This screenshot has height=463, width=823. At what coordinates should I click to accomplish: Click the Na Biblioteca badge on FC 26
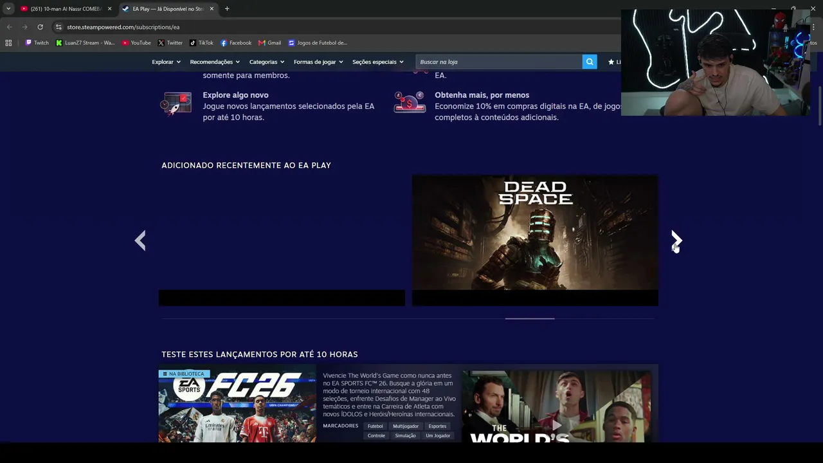pyautogui.click(x=185, y=374)
